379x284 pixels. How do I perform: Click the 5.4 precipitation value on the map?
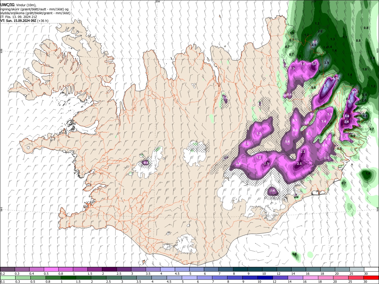pos(327,86)
